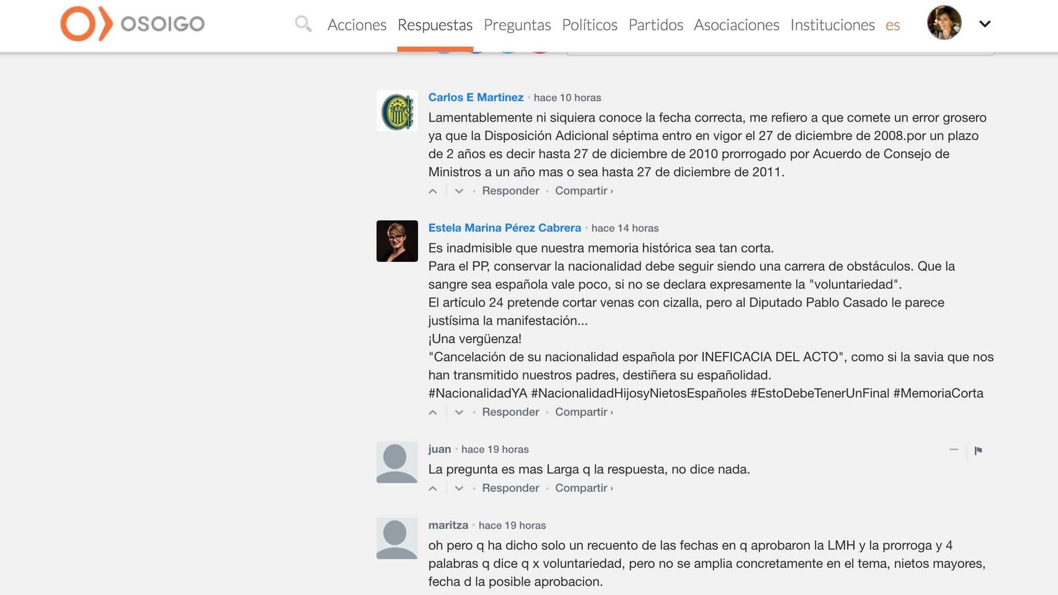The image size is (1058, 595).
Task: Flag juan's comment as inappropriate
Action: [x=978, y=450]
